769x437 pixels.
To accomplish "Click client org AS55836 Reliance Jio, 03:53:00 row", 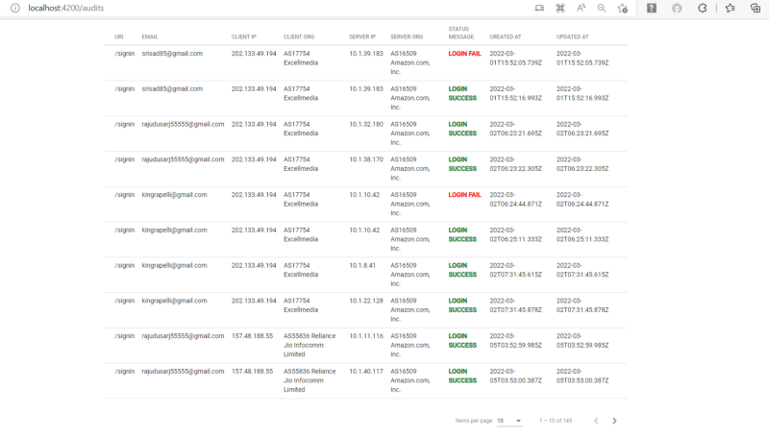I will coord(310,380).
